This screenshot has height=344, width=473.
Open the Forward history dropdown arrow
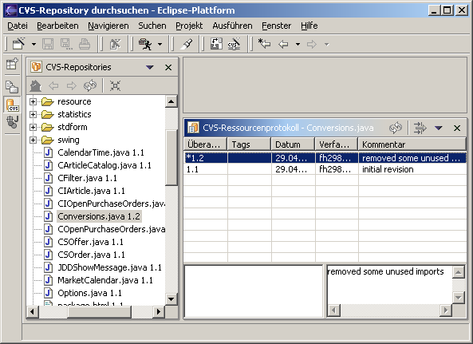tap(327, 45)
